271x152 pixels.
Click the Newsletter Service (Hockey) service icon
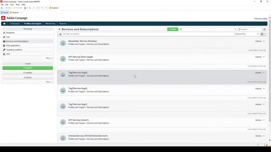click(63, 43)
